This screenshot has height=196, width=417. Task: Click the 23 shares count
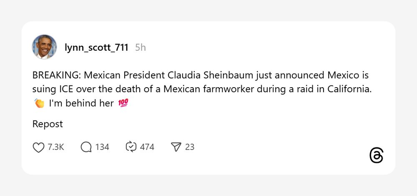[x=190, y=147]
